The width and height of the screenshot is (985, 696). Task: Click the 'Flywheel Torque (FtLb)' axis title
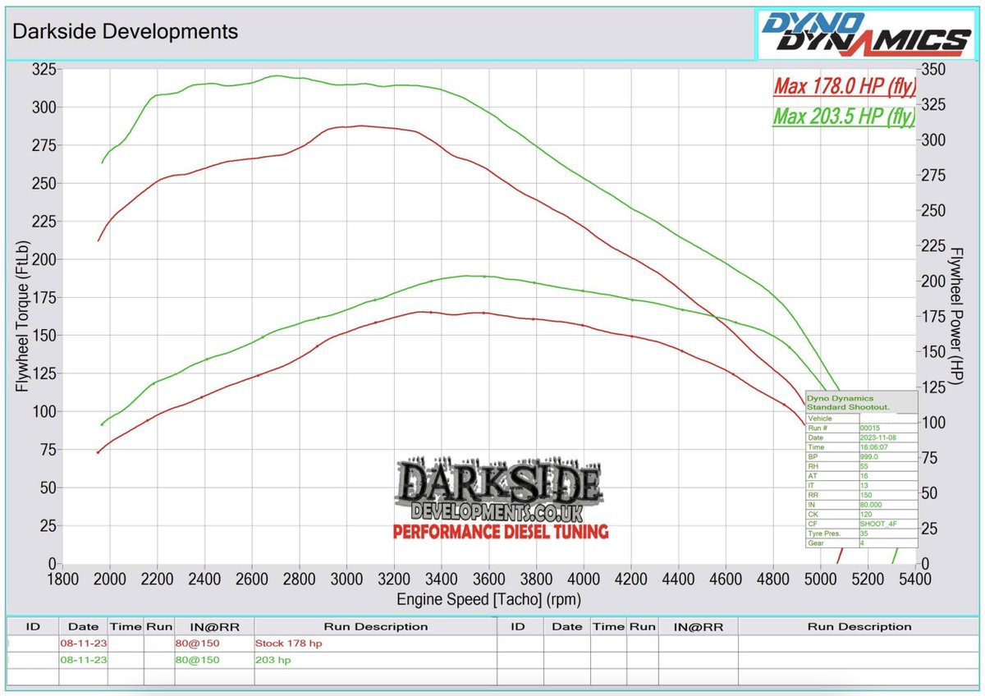(22, 316)
